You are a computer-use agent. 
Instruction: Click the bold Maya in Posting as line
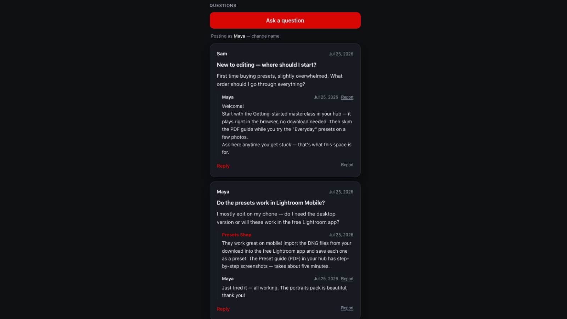[x=239, y=36]
